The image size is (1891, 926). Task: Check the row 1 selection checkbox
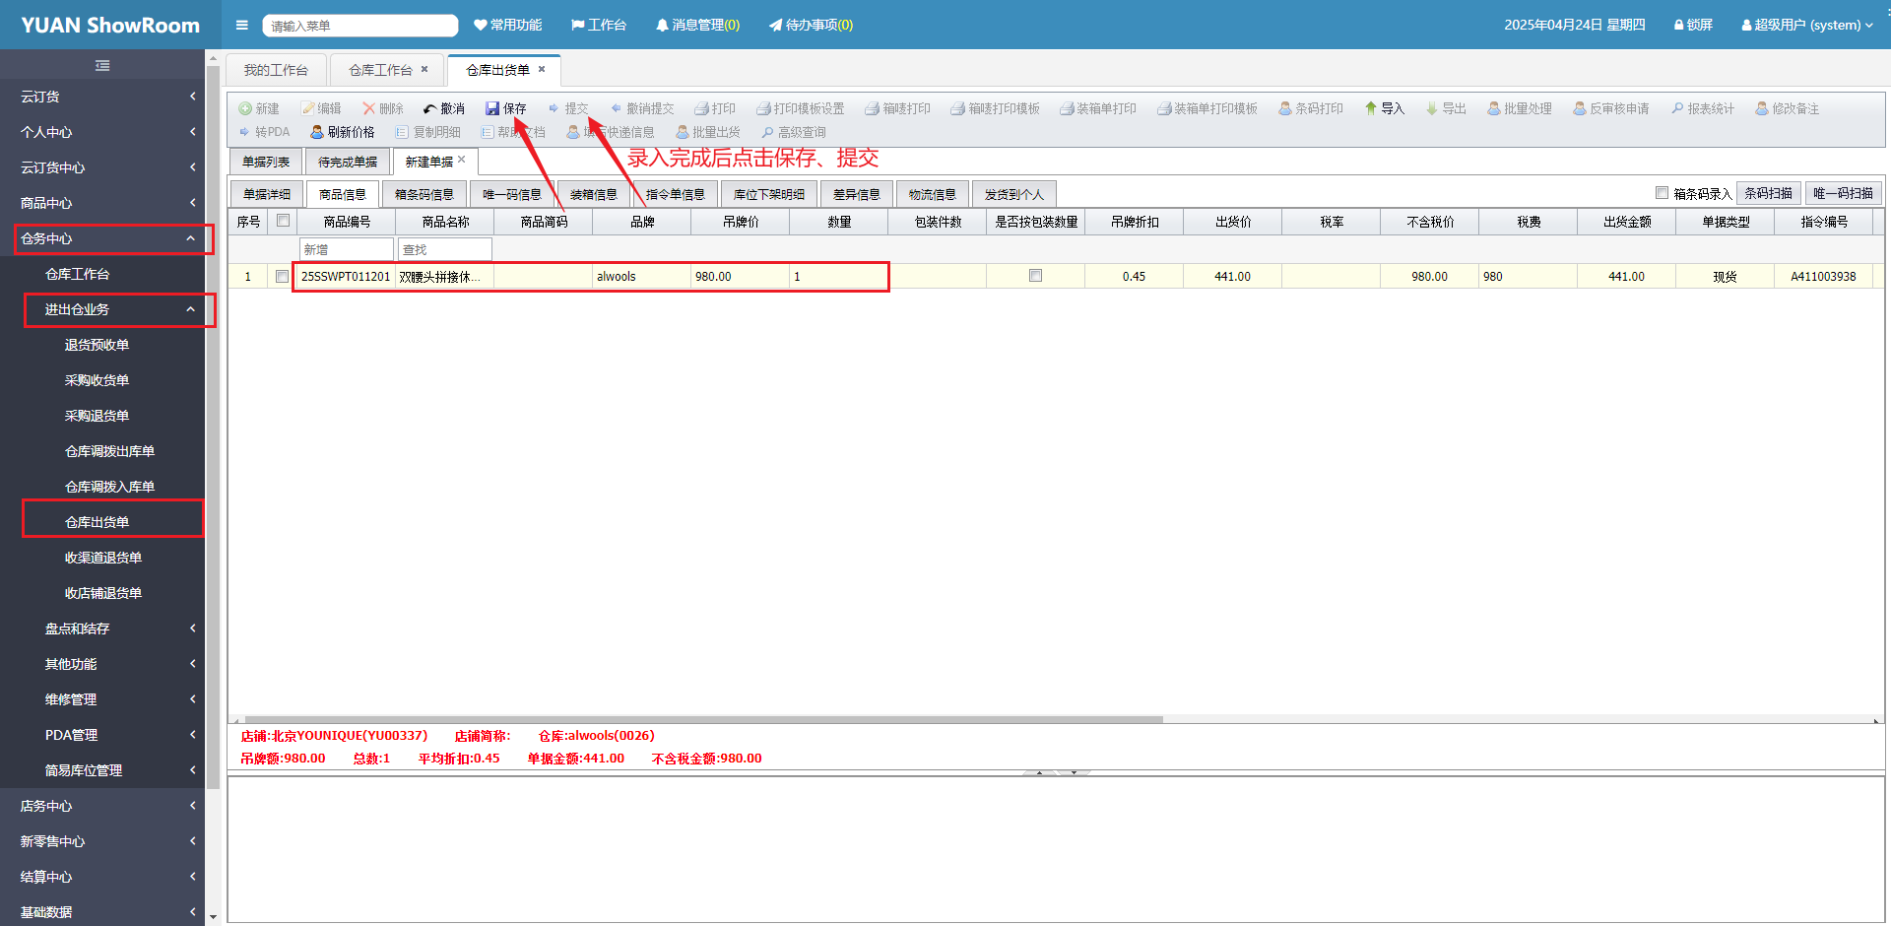click(283, 276)
